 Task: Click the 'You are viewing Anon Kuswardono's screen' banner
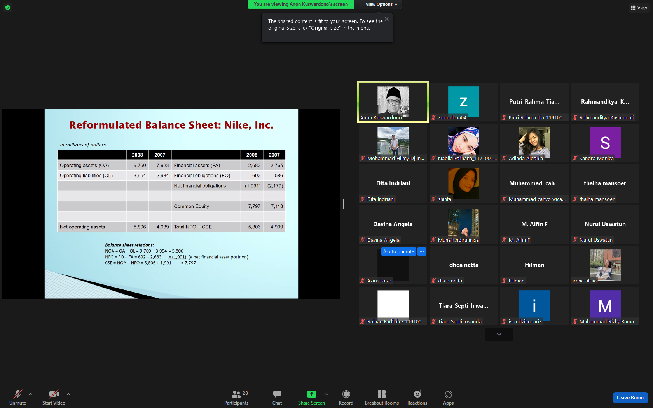(301, 4)
